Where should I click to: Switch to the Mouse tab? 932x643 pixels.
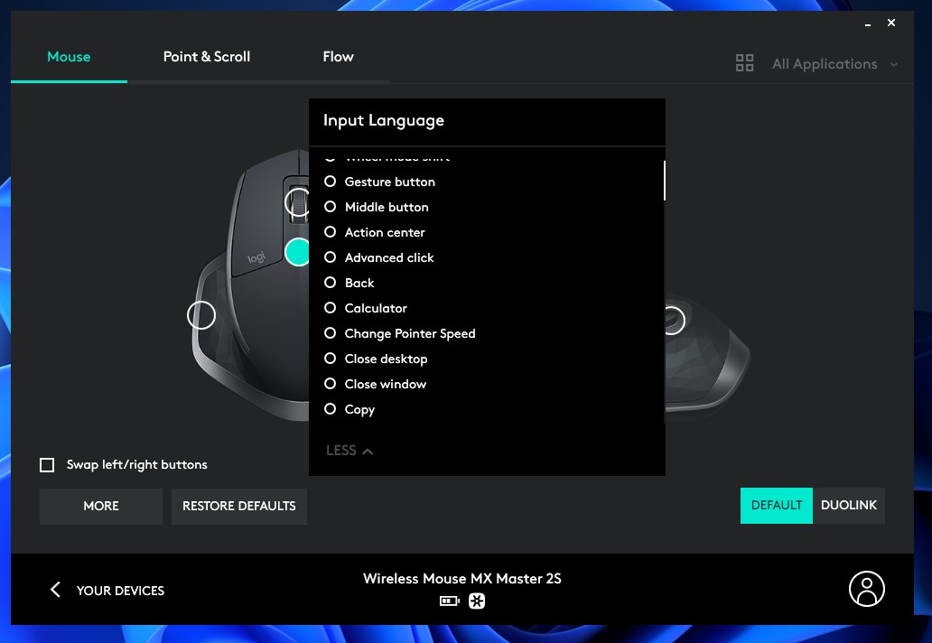(69, 57)
